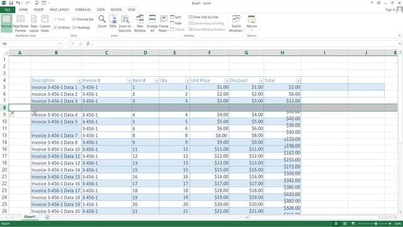Click the smart tag icon beside row 9
The height and width of the screenshot is (227, 403).
click(x=12, y=114)
